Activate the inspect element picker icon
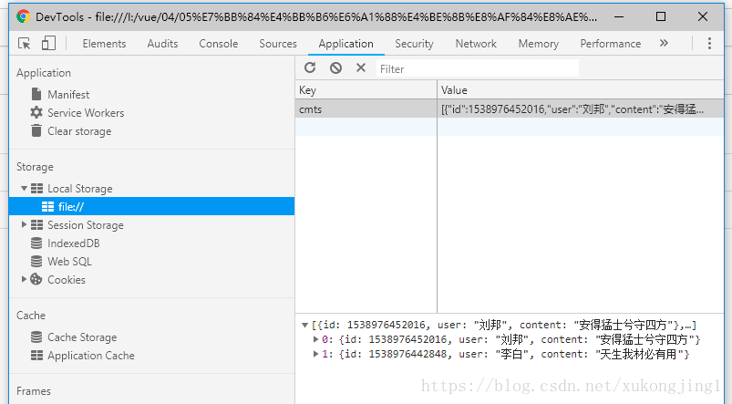Viewport: 732px width, 404px height. point(25,44)
